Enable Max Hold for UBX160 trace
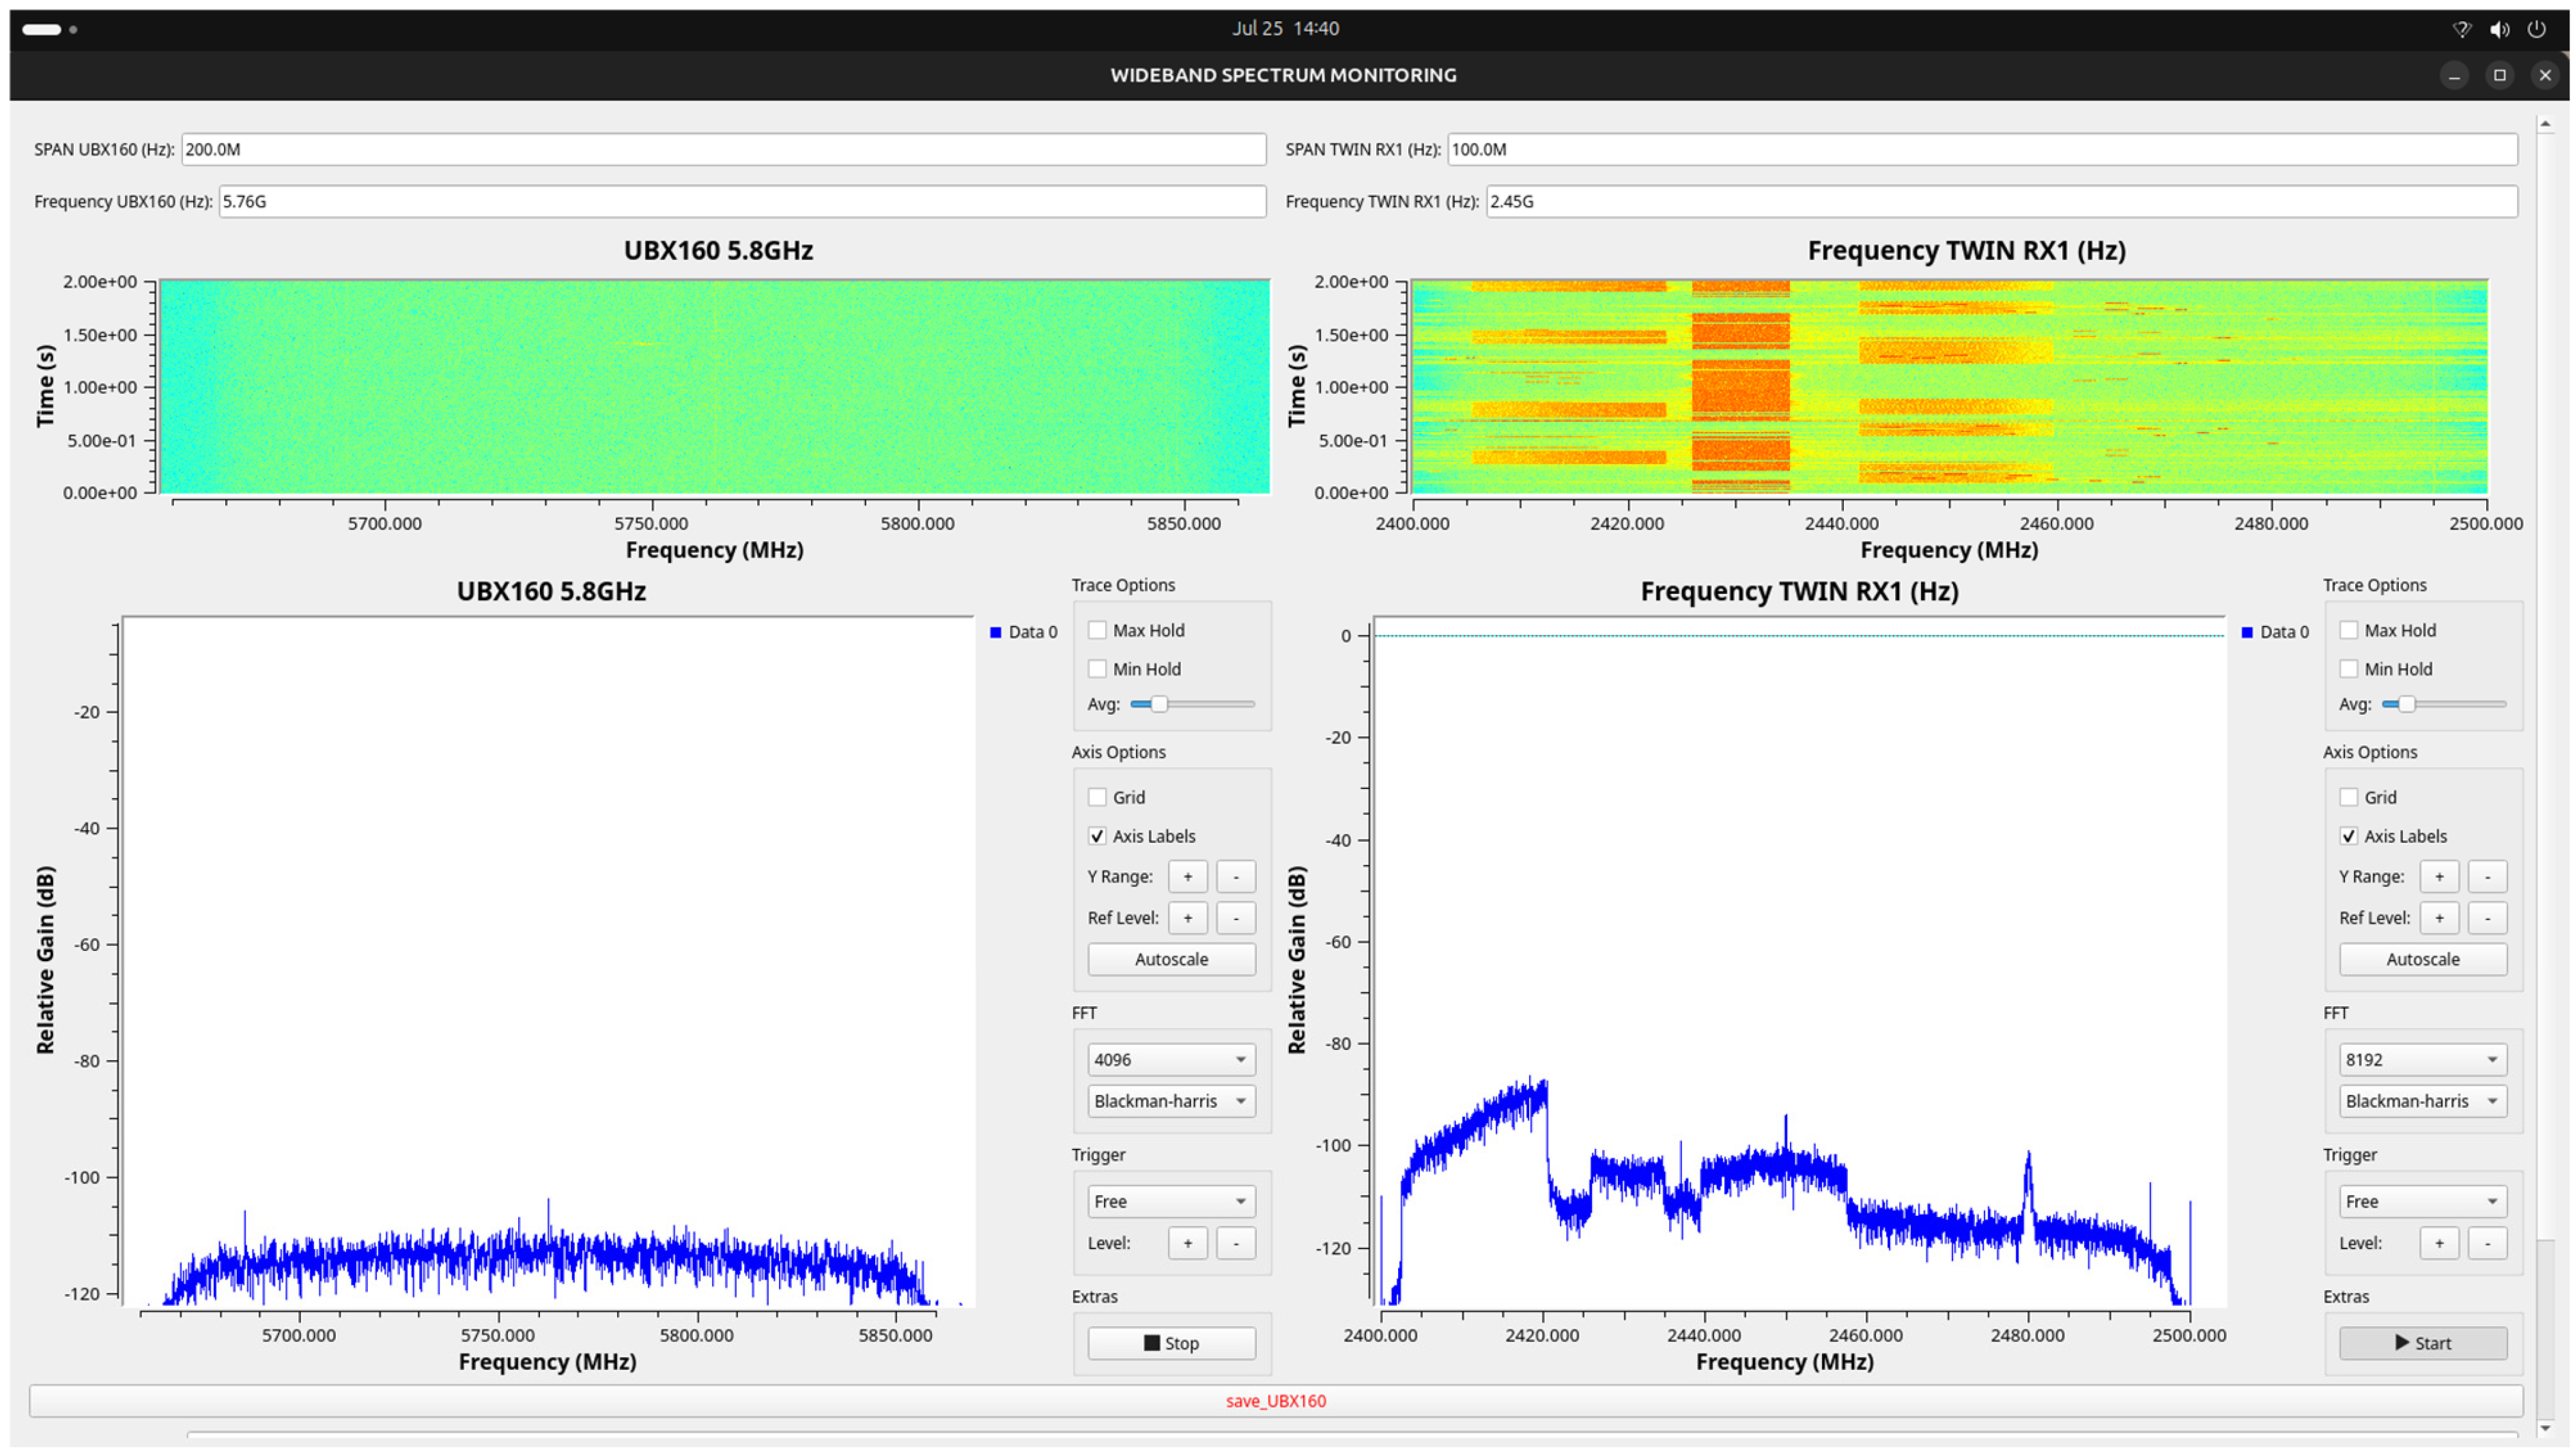 click(x=1098, y=630)
